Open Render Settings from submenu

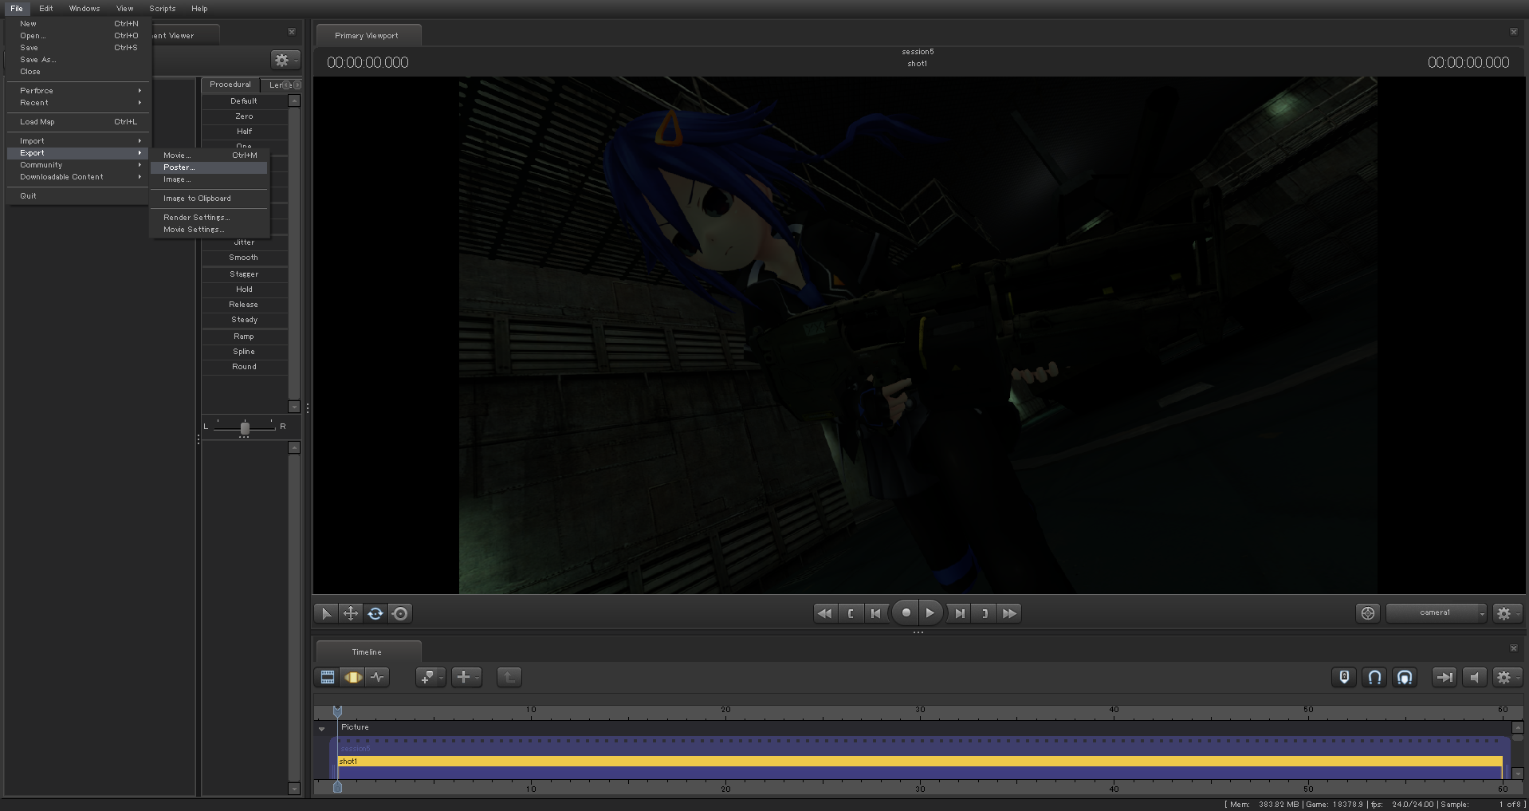[x=209, y=218]
